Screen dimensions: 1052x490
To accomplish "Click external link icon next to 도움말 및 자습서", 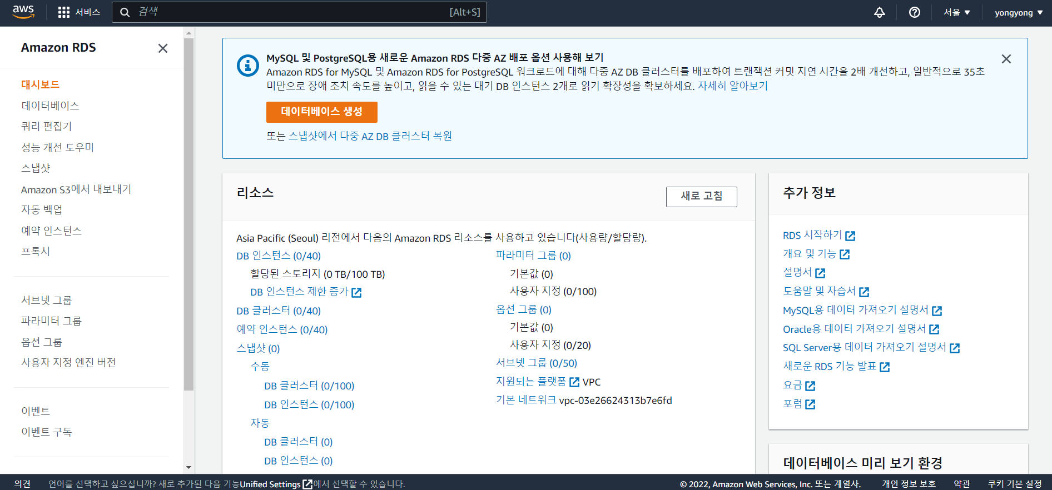I will pos(864,292).
